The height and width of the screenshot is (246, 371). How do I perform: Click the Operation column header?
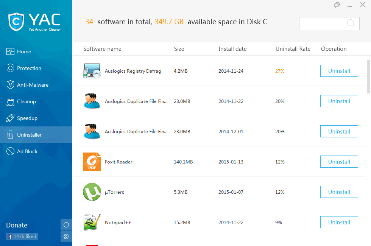coord(334,49)
